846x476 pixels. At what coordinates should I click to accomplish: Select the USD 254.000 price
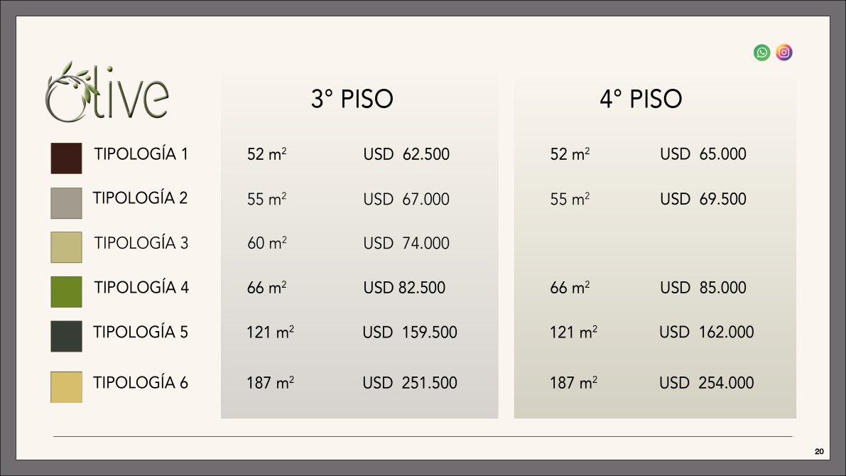(706, 383)
